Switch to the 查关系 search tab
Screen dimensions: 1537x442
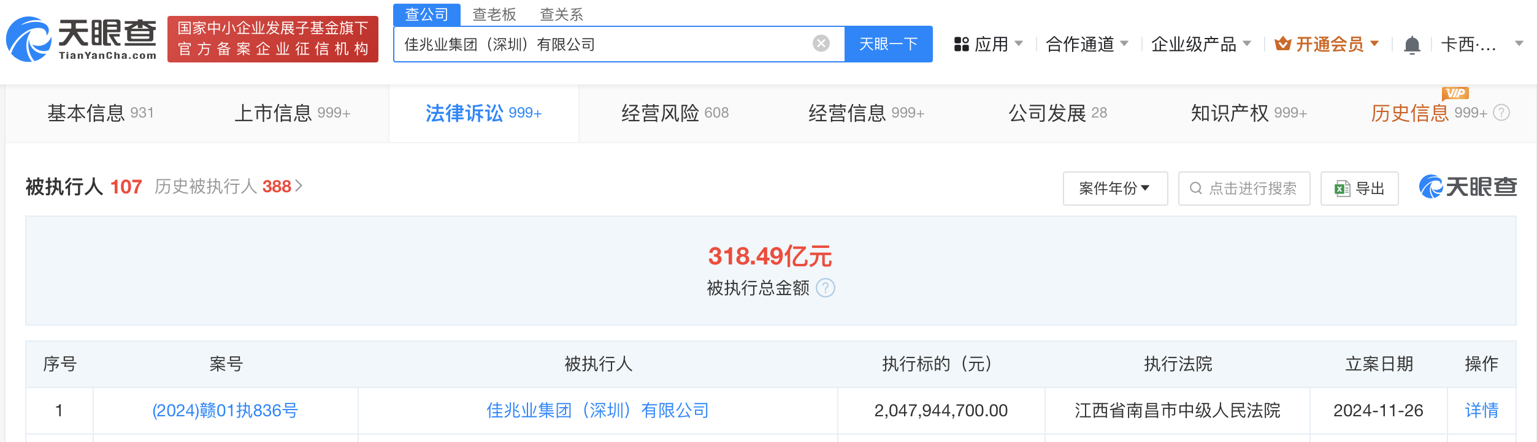pyautogui.click(x=561, y=14)
